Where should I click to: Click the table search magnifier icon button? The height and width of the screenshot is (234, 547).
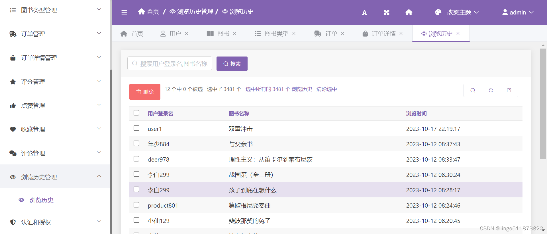473,90
